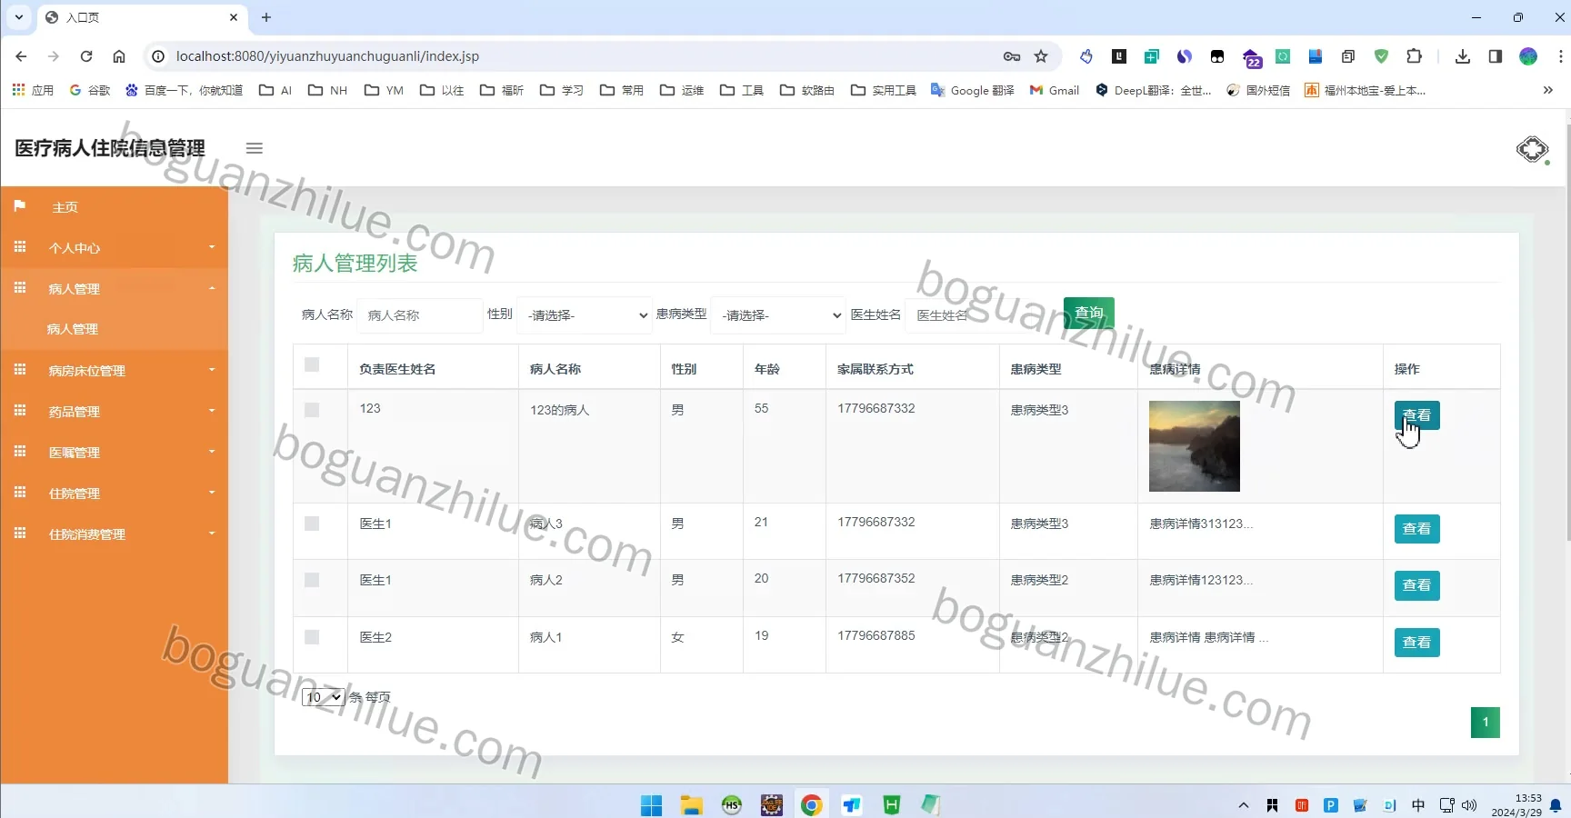Open the 学习 bookmarks folder

[562, 90]
